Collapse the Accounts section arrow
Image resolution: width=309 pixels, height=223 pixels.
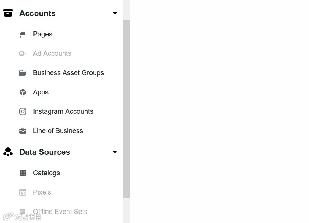click(115, 13)
